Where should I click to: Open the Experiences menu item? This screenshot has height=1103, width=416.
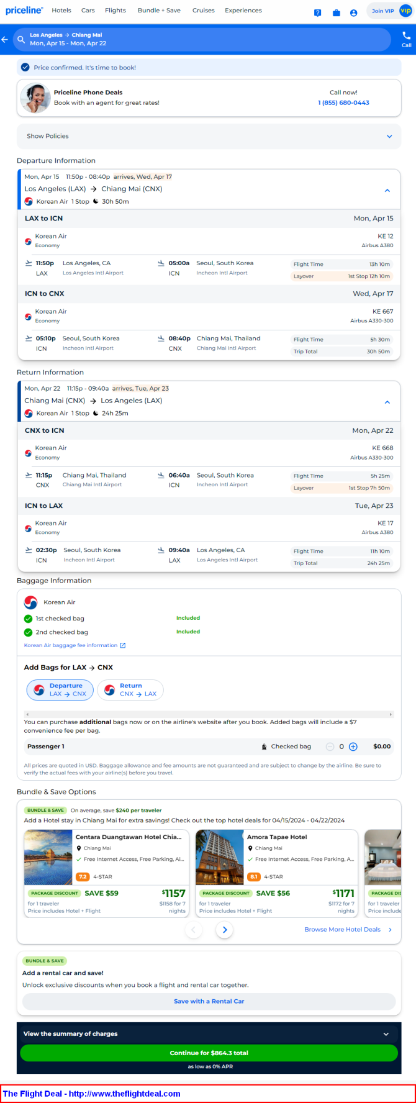(243, 11)
